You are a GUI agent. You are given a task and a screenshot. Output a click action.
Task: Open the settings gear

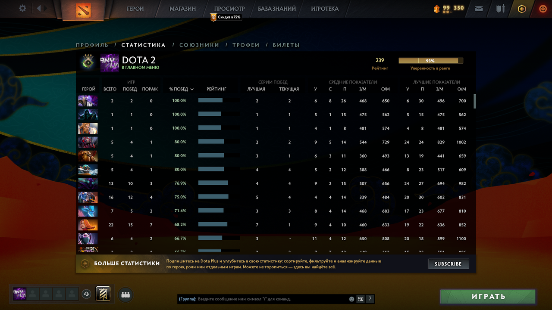[x=22, y=8]
